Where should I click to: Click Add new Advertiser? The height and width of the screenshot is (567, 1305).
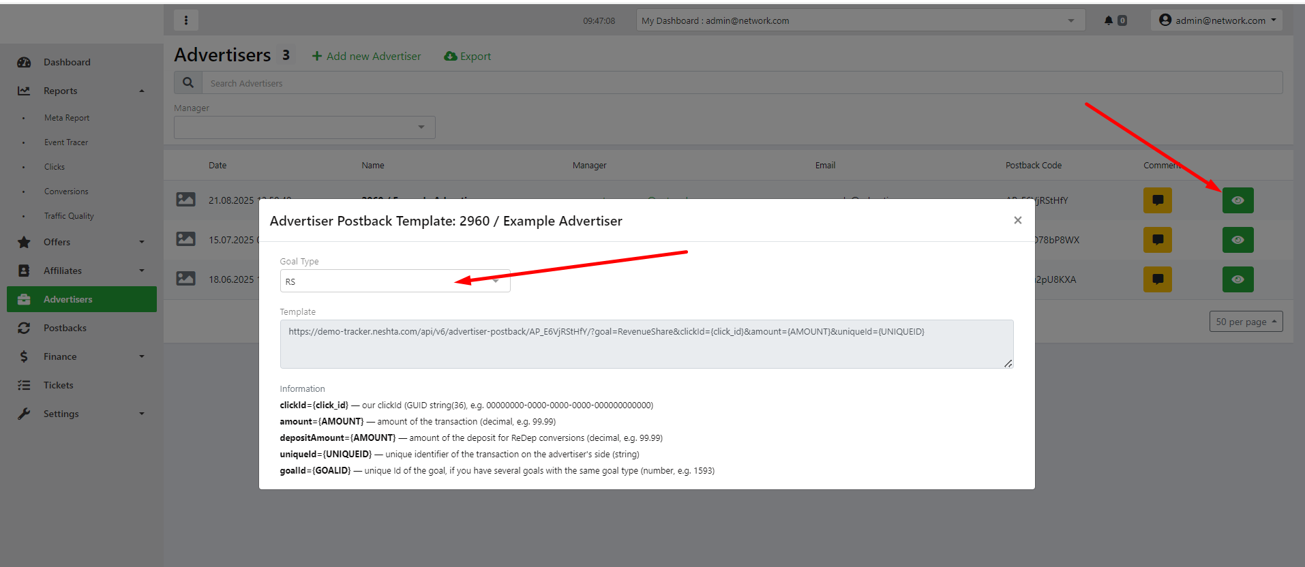point(367,57)
